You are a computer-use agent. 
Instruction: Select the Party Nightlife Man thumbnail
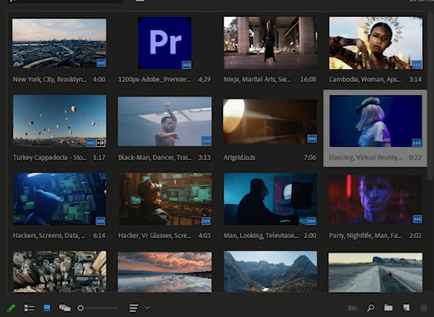click(x=375, y=200)
